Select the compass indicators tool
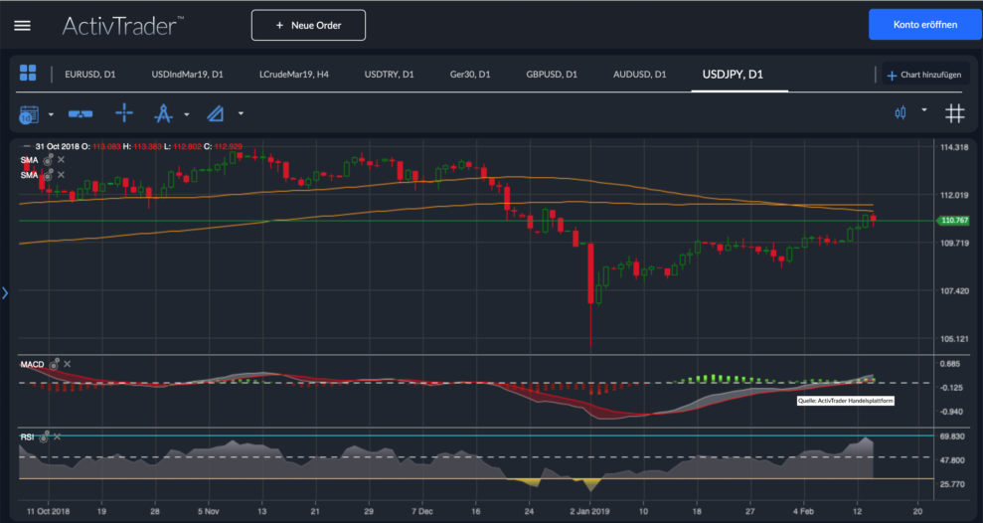The height and width of the screenshot is (523, 983). pos(163,113)
